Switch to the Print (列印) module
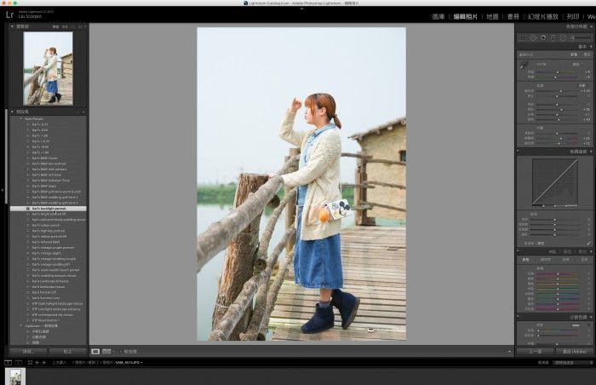The height and width of the screenshot is (385, 596). [573, 16]
